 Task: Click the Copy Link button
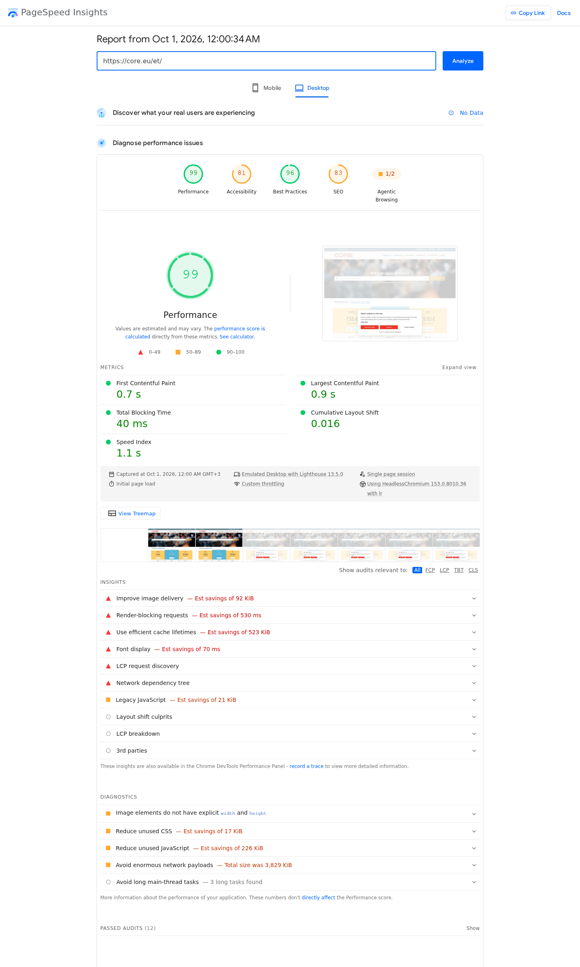(528, 13)
